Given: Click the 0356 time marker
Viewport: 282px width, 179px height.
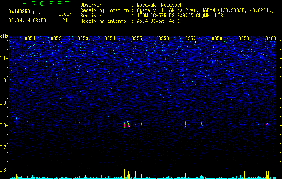Looking at the screenshot, I should click(164, 38).
